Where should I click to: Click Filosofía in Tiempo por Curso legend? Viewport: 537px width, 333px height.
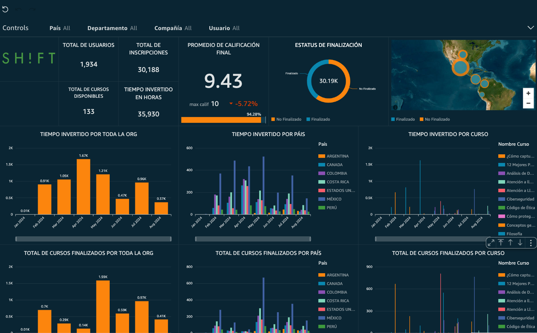click(510, 234)
